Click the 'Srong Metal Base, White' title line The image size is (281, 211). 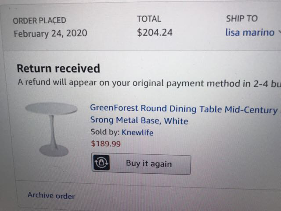point(139,120)
